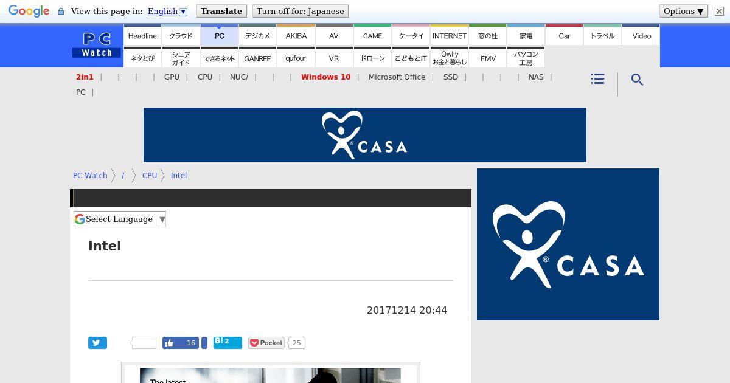The height and width of the screenshot is (383, 730).
Task: Click the Translate button
Action: [221, 11]
